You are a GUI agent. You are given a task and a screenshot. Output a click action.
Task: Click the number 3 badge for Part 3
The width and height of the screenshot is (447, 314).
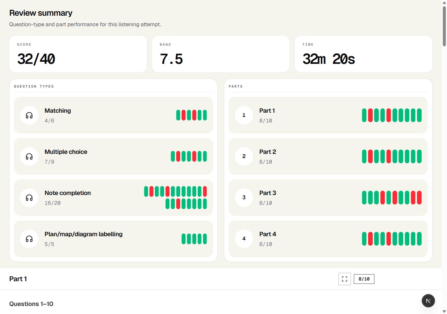(244, 197)
